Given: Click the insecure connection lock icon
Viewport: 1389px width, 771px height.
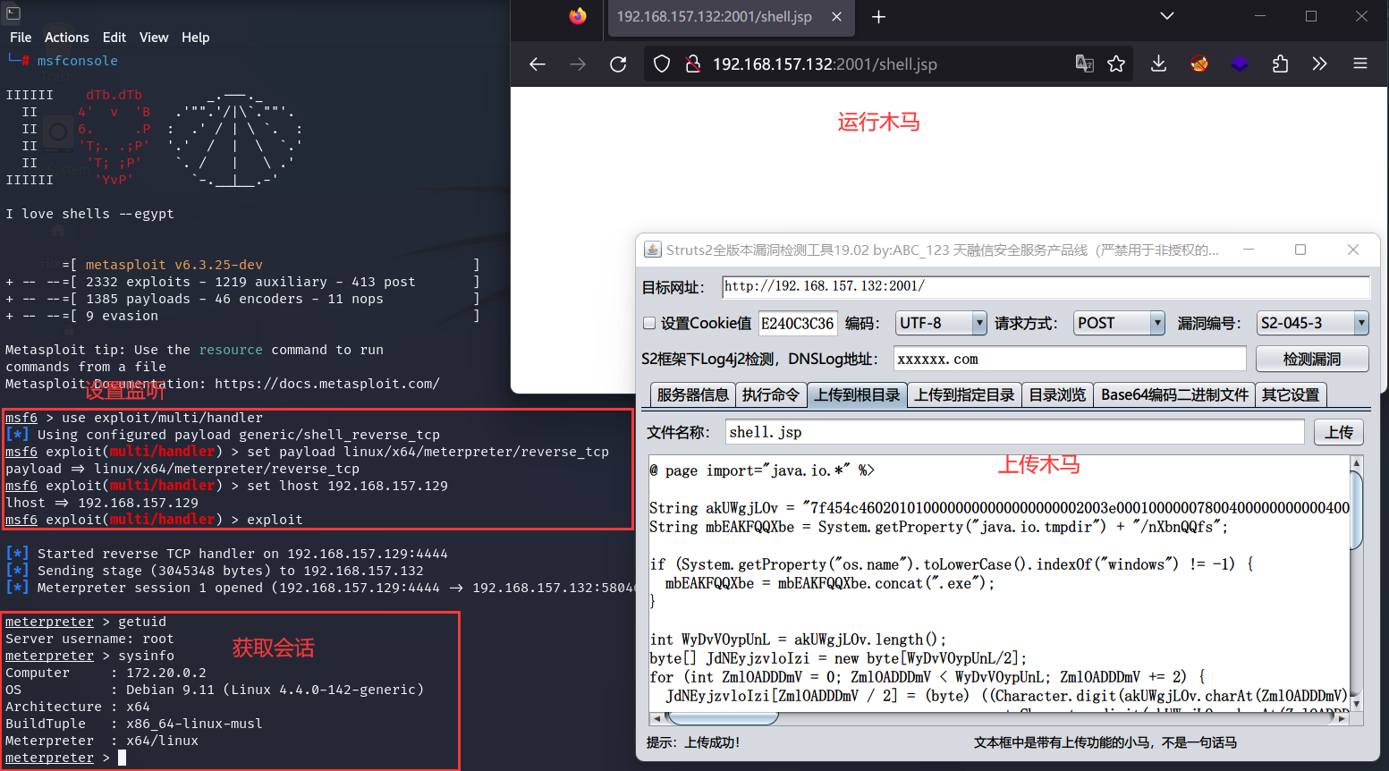Looking at the screenshot, I should (692, 64).
